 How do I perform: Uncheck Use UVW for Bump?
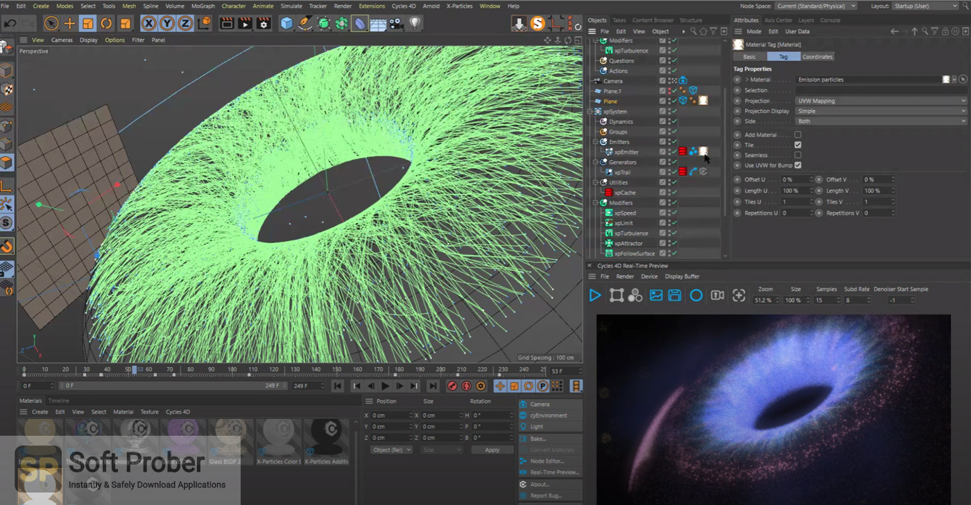pos(798,165)
